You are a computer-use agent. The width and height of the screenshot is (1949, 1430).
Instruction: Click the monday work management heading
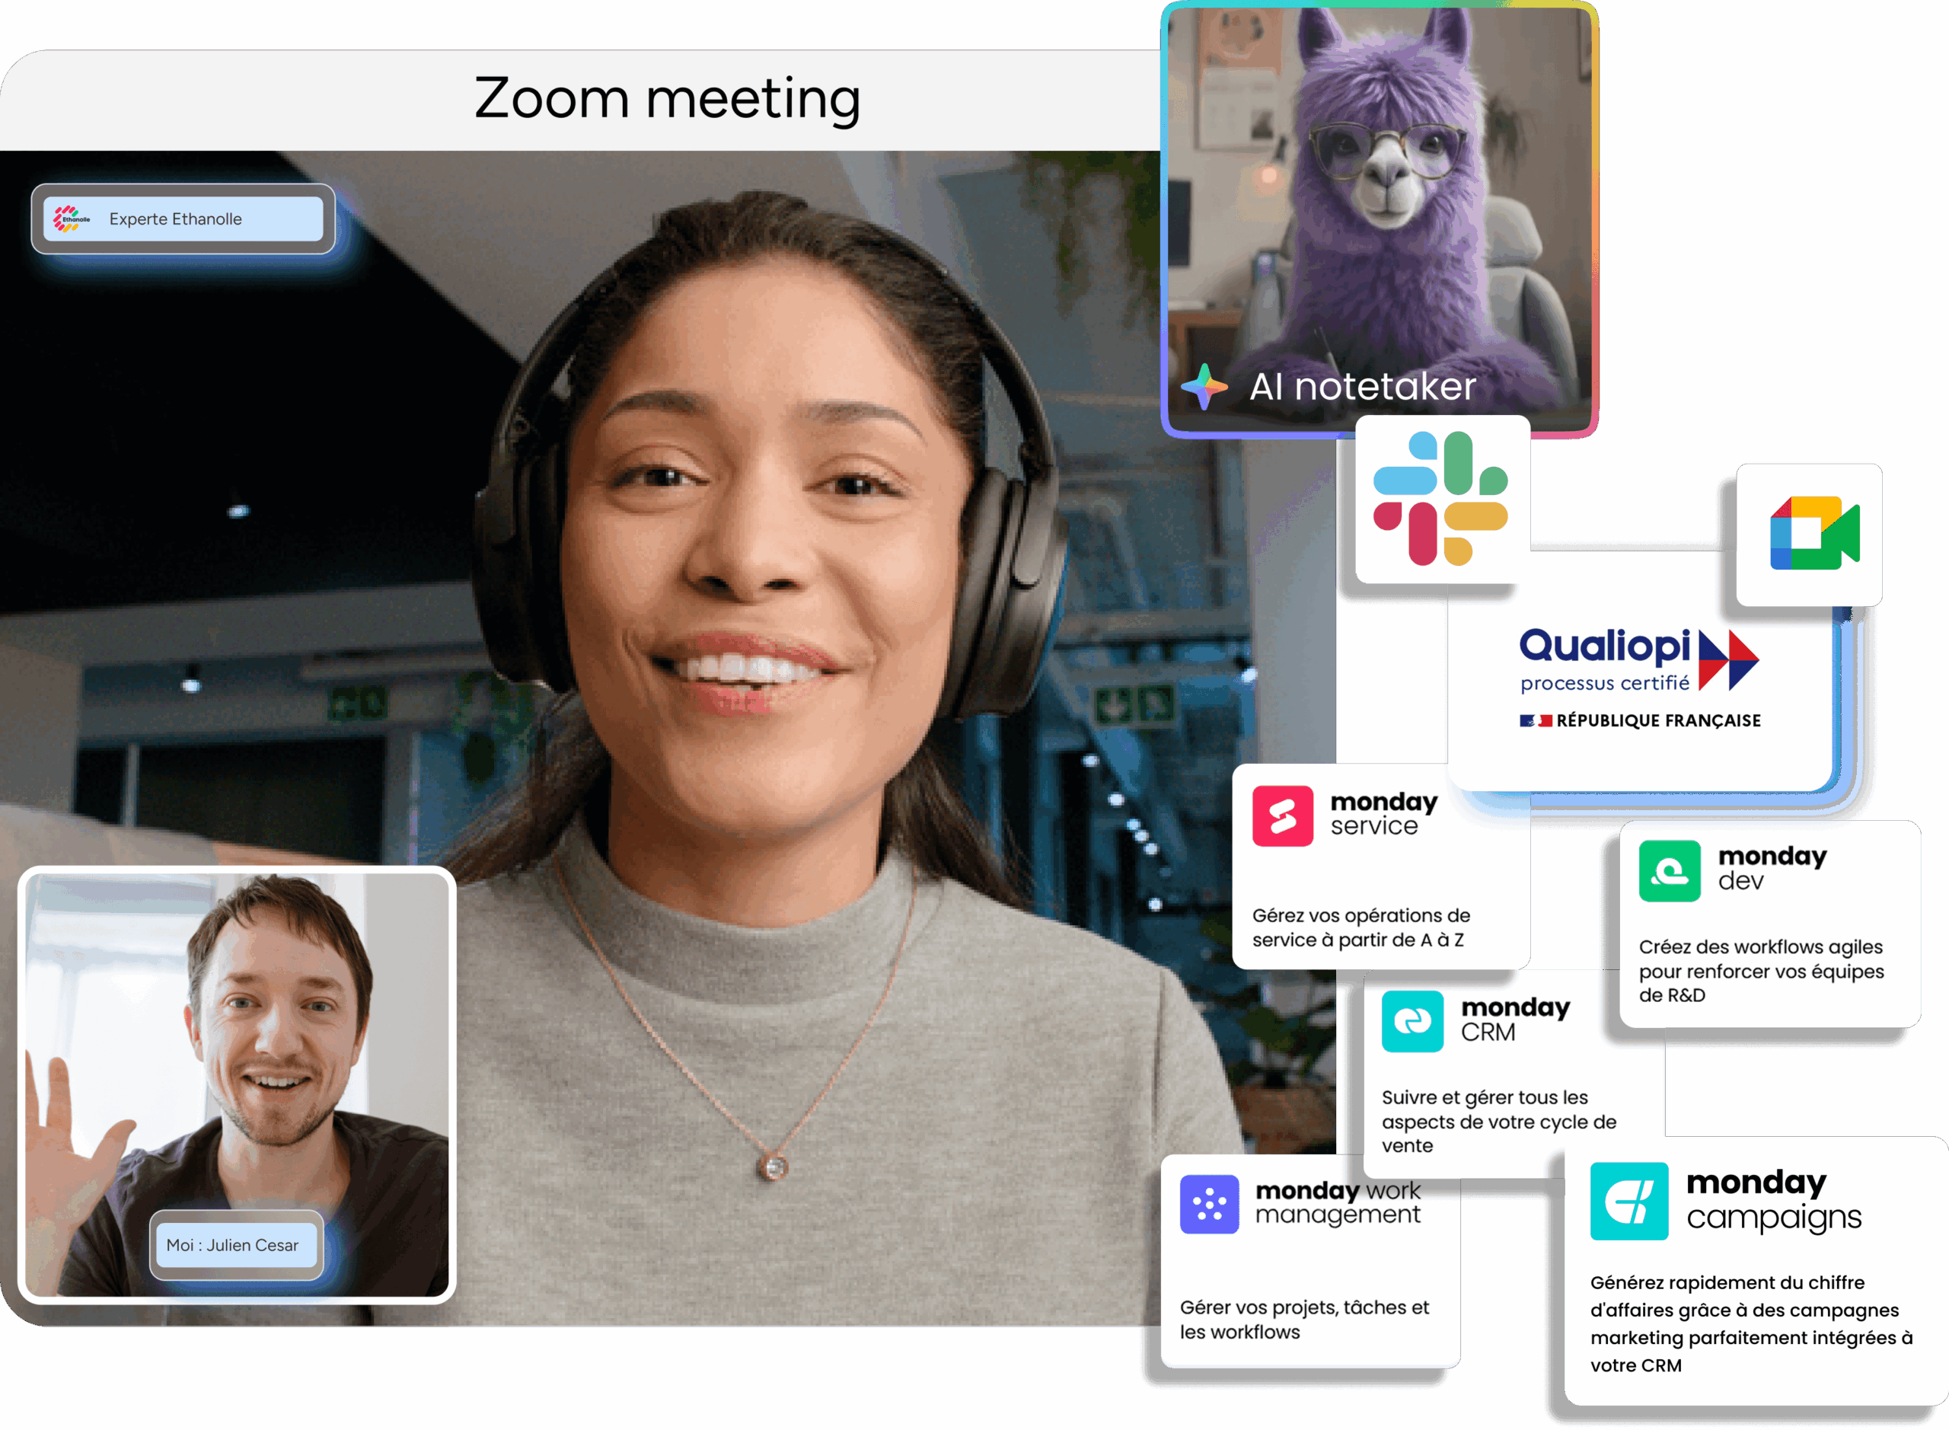(x=1337, y=1202)
